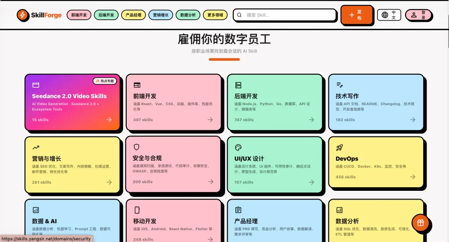Click the server icon on 后端开发 card

pyautogui.click(x=238, y=85)
